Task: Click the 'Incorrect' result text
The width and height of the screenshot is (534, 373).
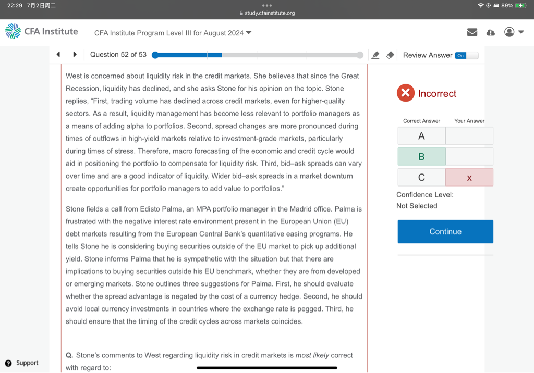Action: pyautogui.click(x=437, y=93)
